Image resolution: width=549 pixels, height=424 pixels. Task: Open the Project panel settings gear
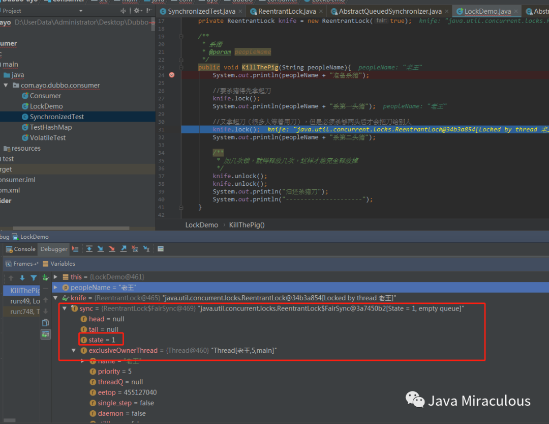pos(137,11)
